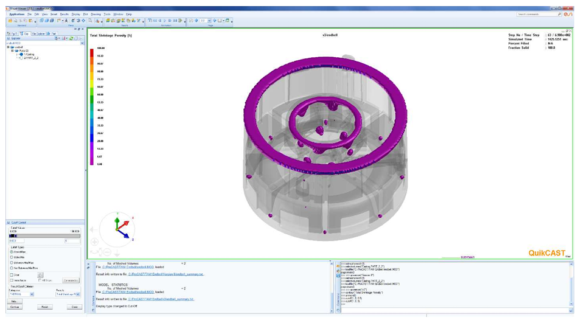Open the Category dropdown in Cutoff Control
This screenshot has height=320, width=584.
coord(32,294)
